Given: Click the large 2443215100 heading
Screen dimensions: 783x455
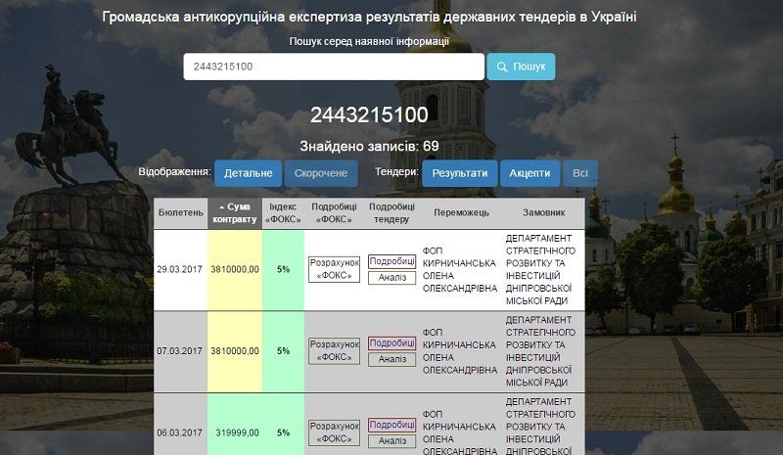Looking at the screenshot, I should 369,114.
